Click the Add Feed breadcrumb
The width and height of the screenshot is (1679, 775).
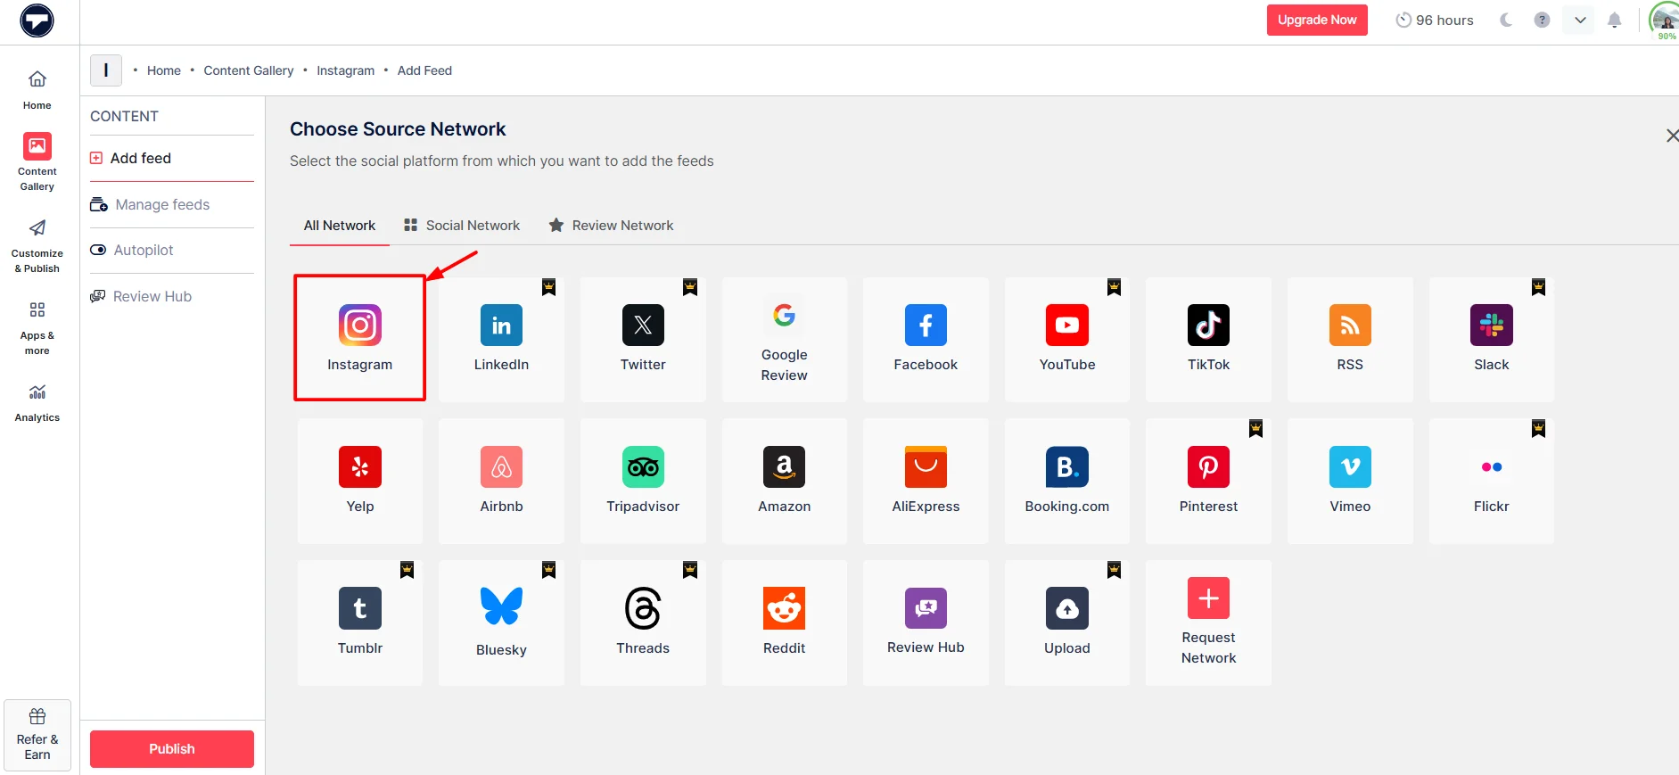pos(424,70)
